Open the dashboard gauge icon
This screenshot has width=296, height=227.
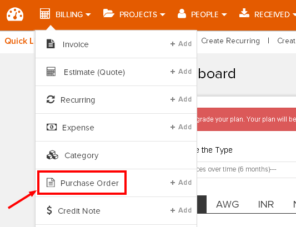click(x=15, y=14)
